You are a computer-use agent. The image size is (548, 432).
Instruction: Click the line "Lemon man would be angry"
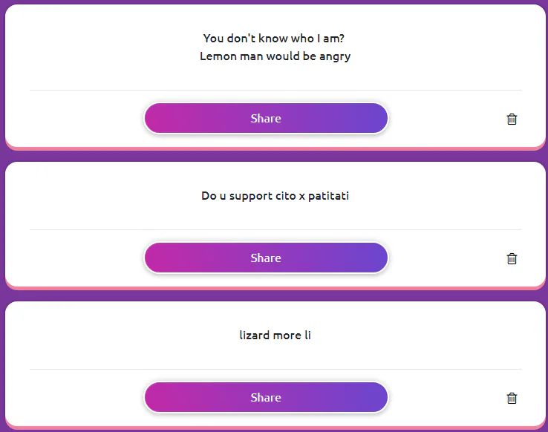coord(275,56)
